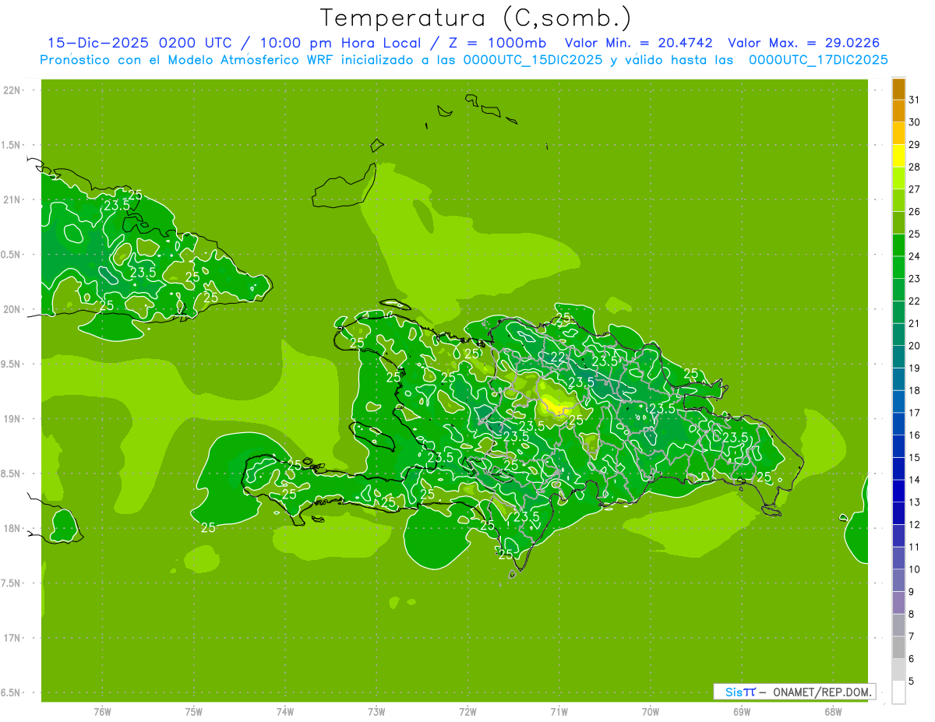Click the 75W longitude axis label

[193, 712]
